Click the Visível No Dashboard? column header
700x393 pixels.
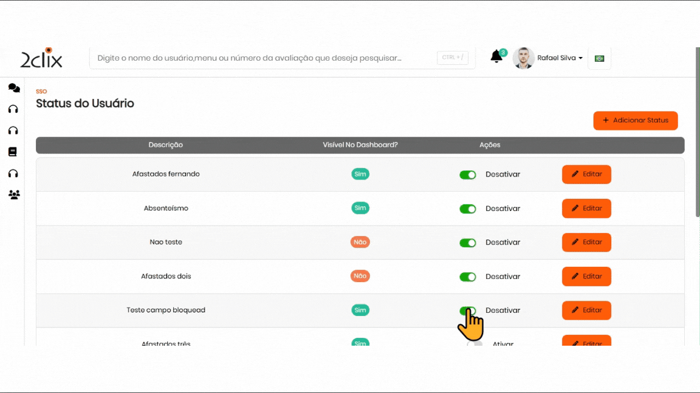(360, 145)
